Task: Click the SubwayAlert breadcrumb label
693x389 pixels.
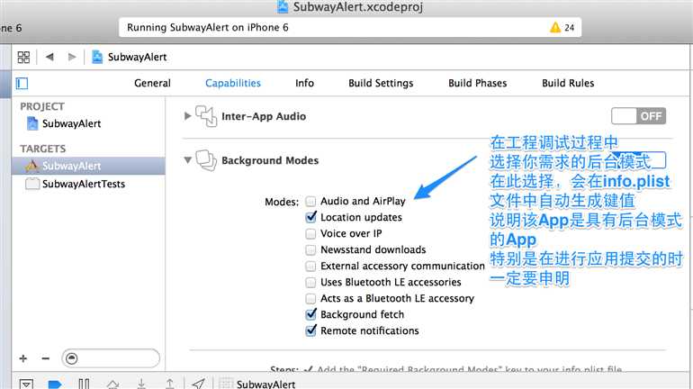Action: click(x=138, y=57)
